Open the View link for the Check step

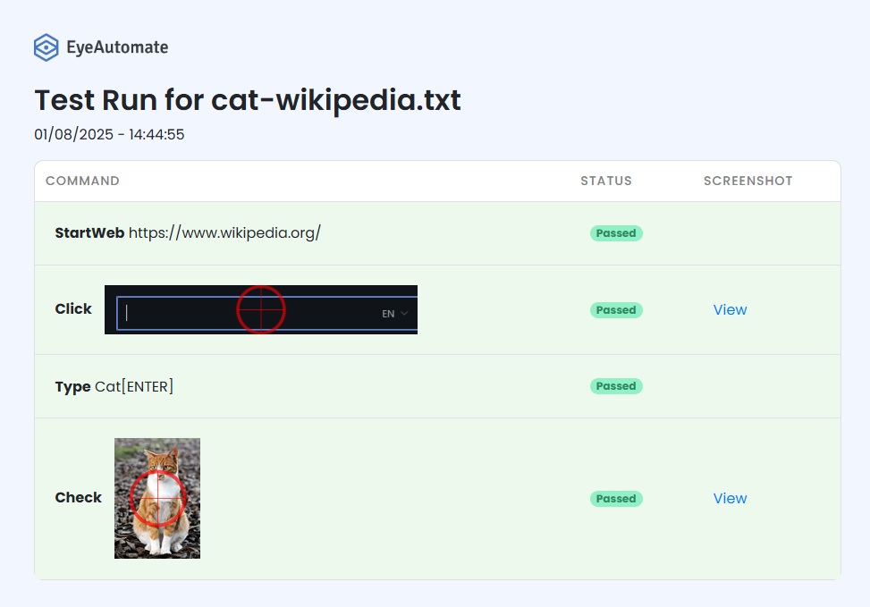click(x=730, y=498)
